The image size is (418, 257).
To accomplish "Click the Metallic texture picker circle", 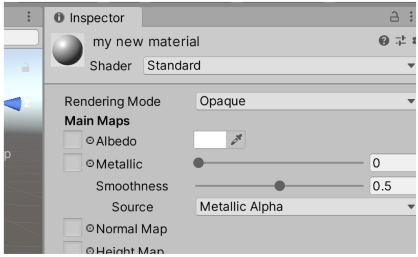I will tap(90, 164).
